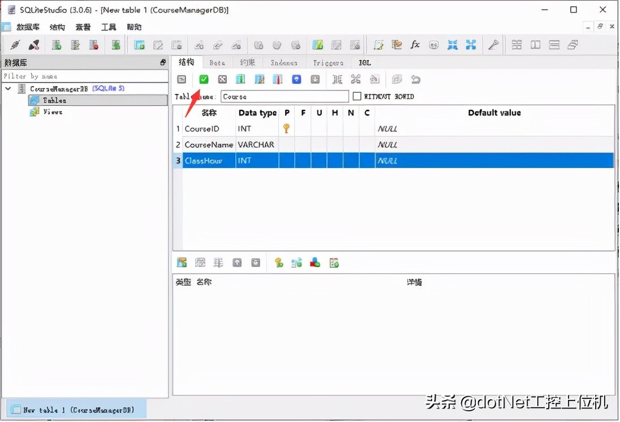Switch to the Triggers tab
The width and height of the screenshot is (620, 422).
pyautogui.click(x=328, y=63)
